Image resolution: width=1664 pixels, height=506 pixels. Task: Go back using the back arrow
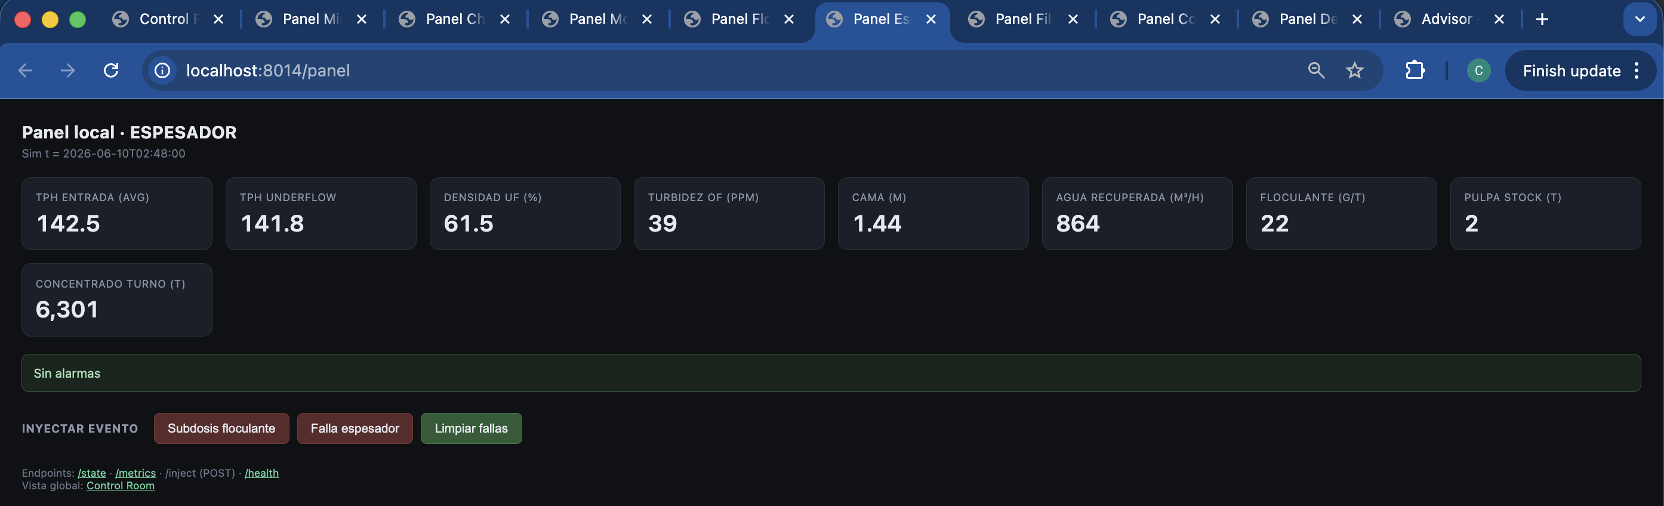pos(25,70)
